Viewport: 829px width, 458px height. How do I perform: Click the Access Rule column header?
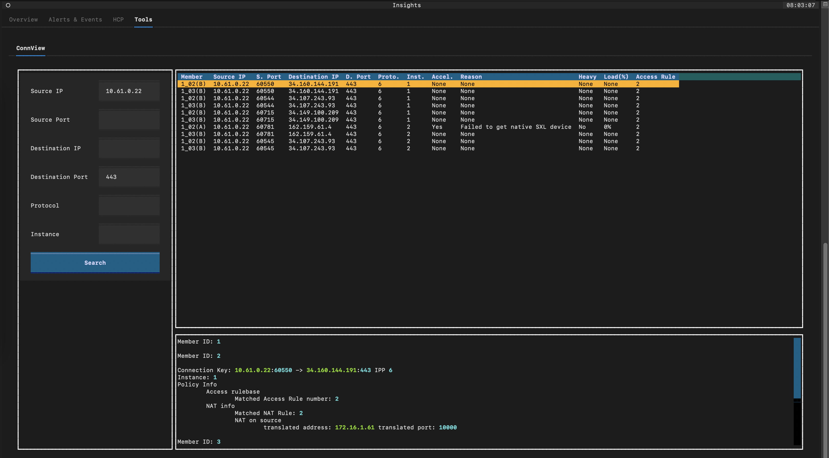655,77
